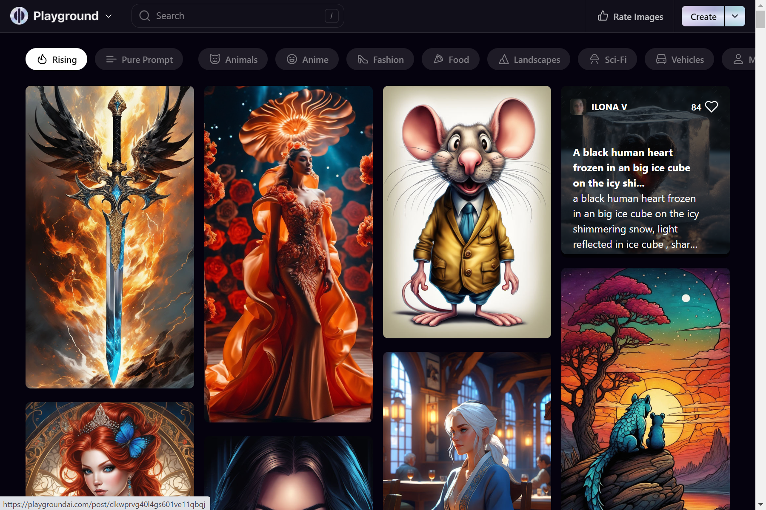766x510 pixels.
Task: Click the slash shortcut badge in search
Action: click(x=332, y=16)
